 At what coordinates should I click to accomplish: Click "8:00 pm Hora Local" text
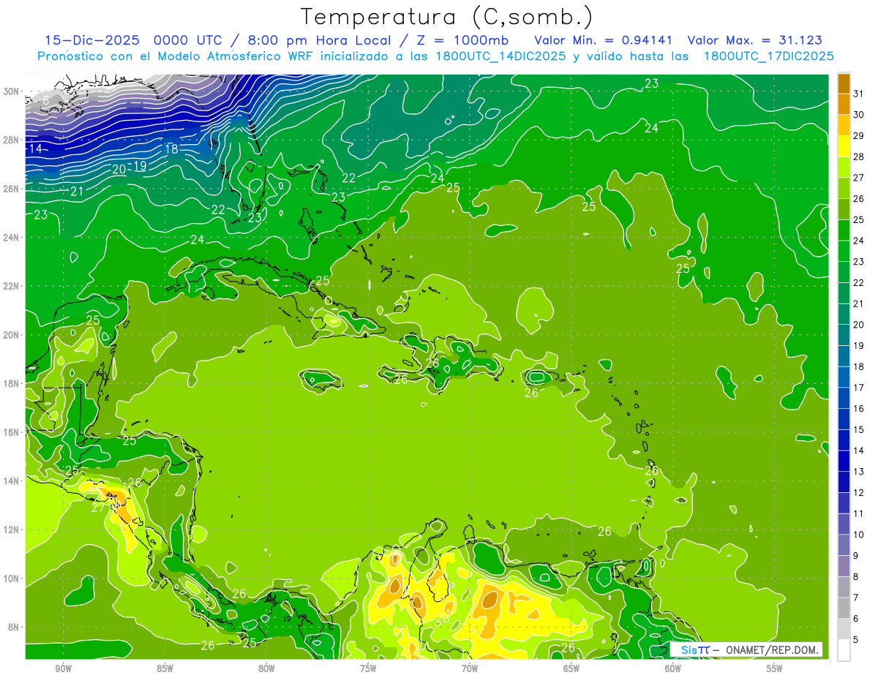(x=318, y=40)
